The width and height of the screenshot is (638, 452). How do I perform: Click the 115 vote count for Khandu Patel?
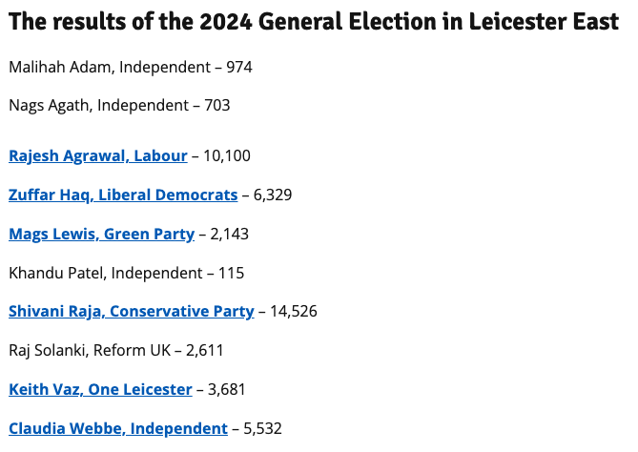pos(232,273)
